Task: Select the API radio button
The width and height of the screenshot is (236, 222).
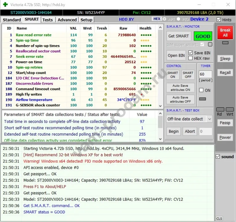Action: click(165, 19)
